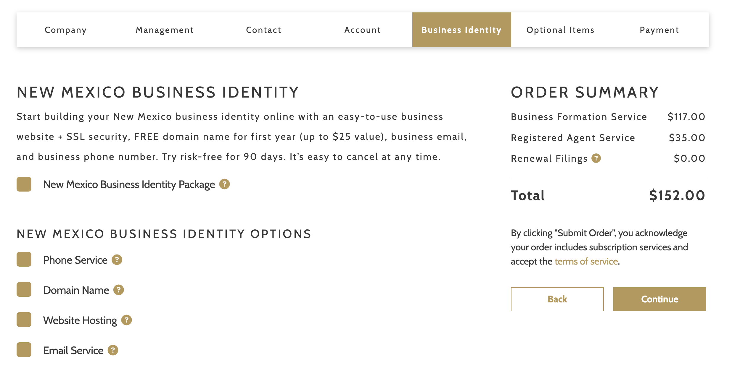Tick the Domain Name checkbox
The height and width of the screenshot is (376, 740).
click(x=24, y=289)
